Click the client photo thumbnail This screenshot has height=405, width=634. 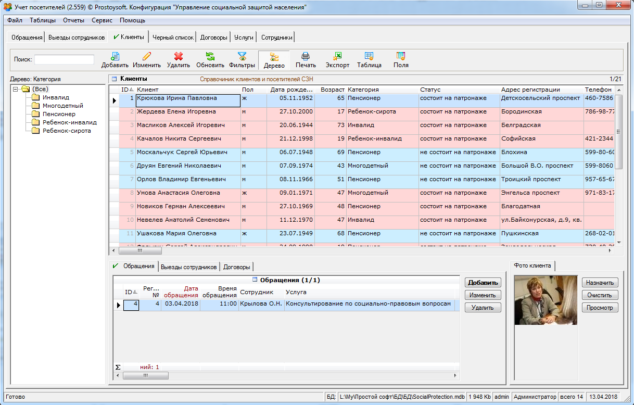546,300
